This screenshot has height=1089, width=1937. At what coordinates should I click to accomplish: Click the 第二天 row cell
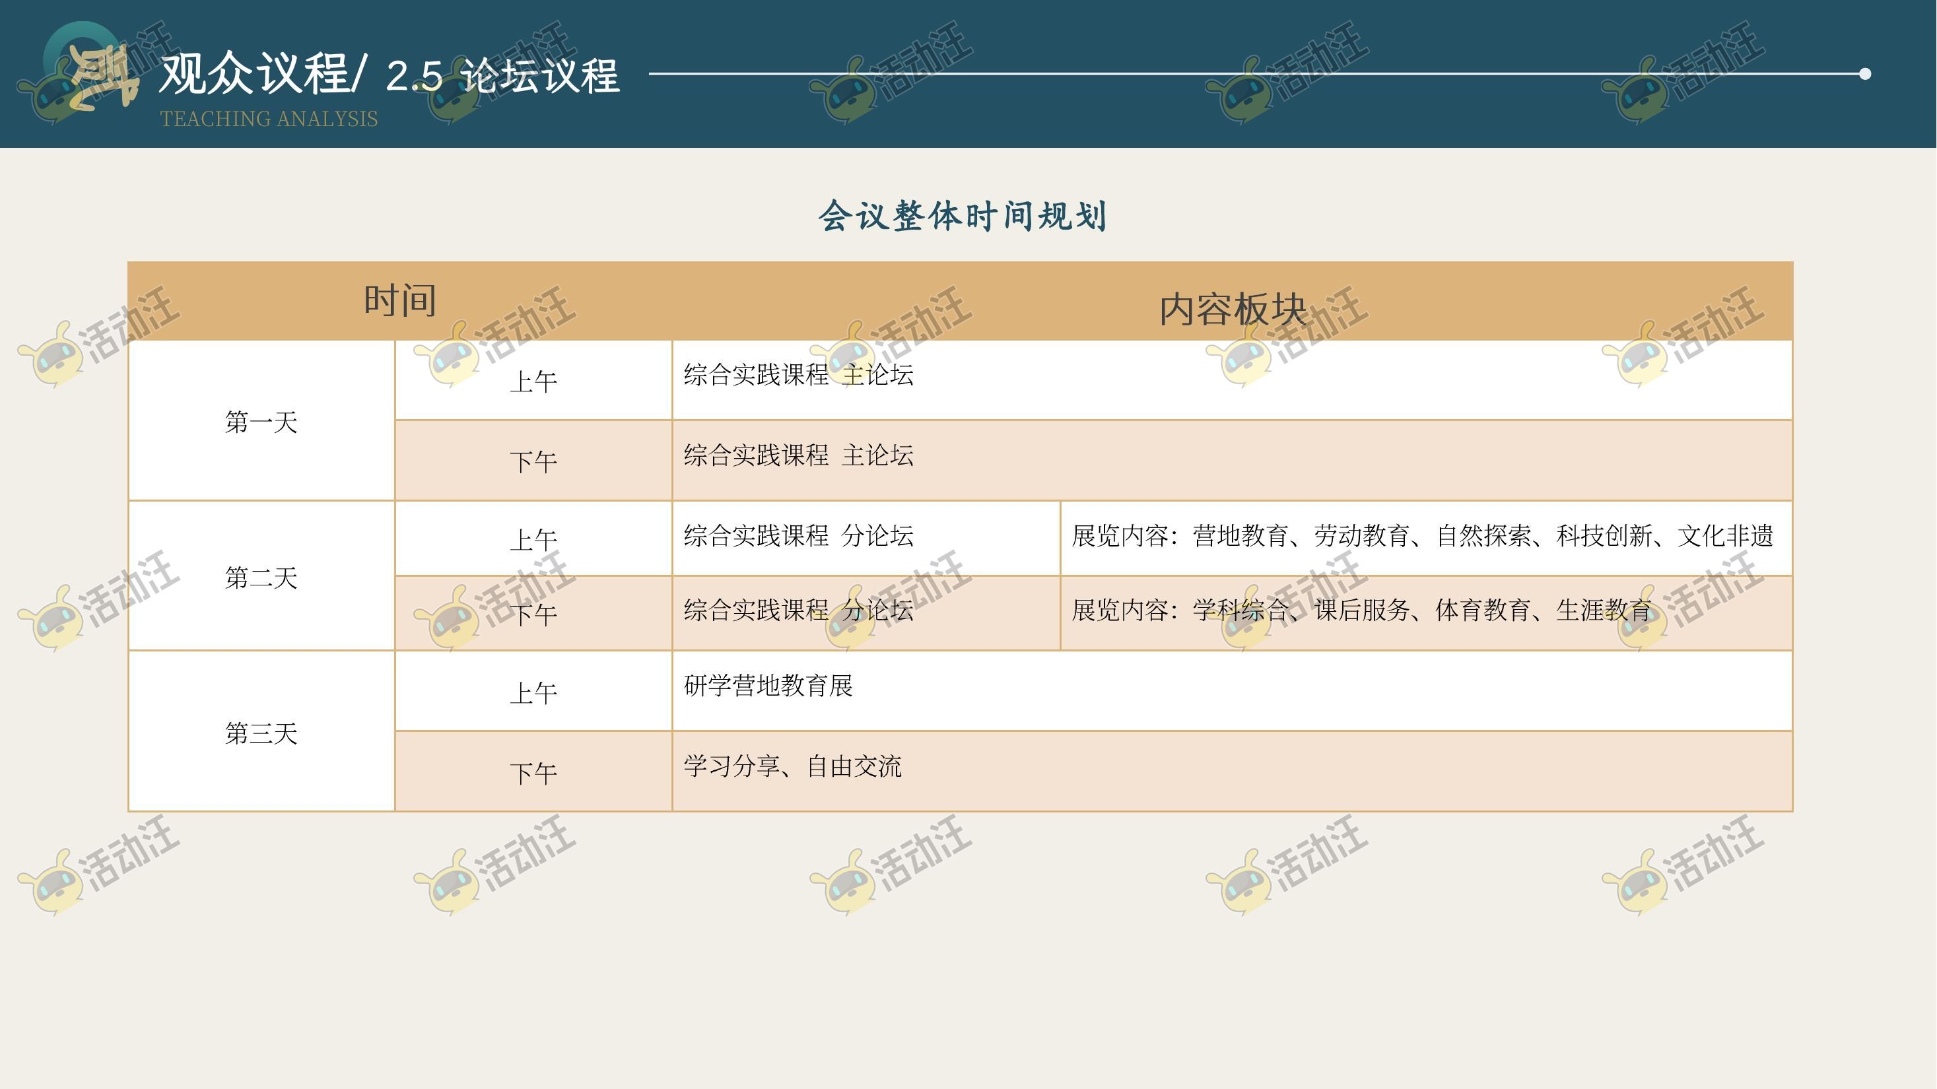pyautogui.click(x=261, y=577)
